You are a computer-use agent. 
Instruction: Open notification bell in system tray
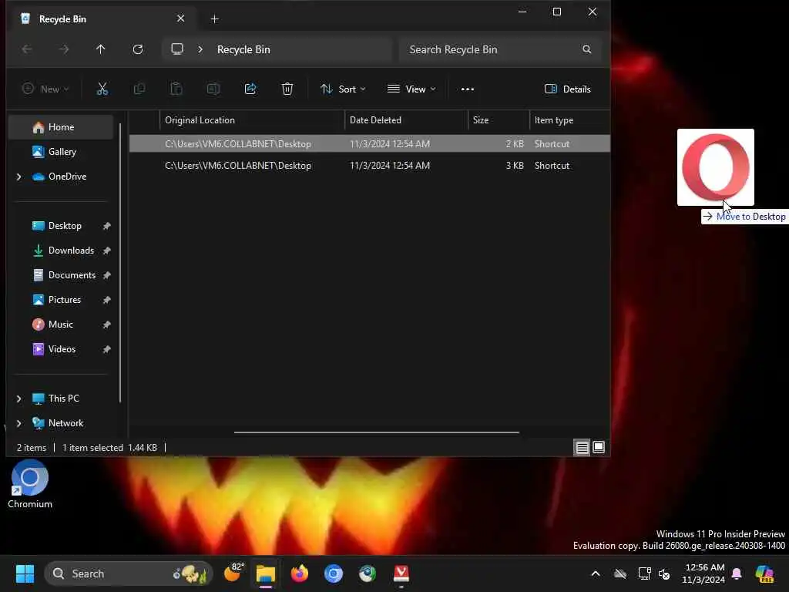[737, 573]
